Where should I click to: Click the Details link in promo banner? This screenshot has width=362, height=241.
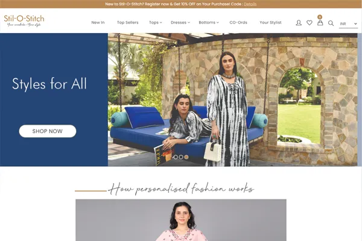(x=250, y=4)
